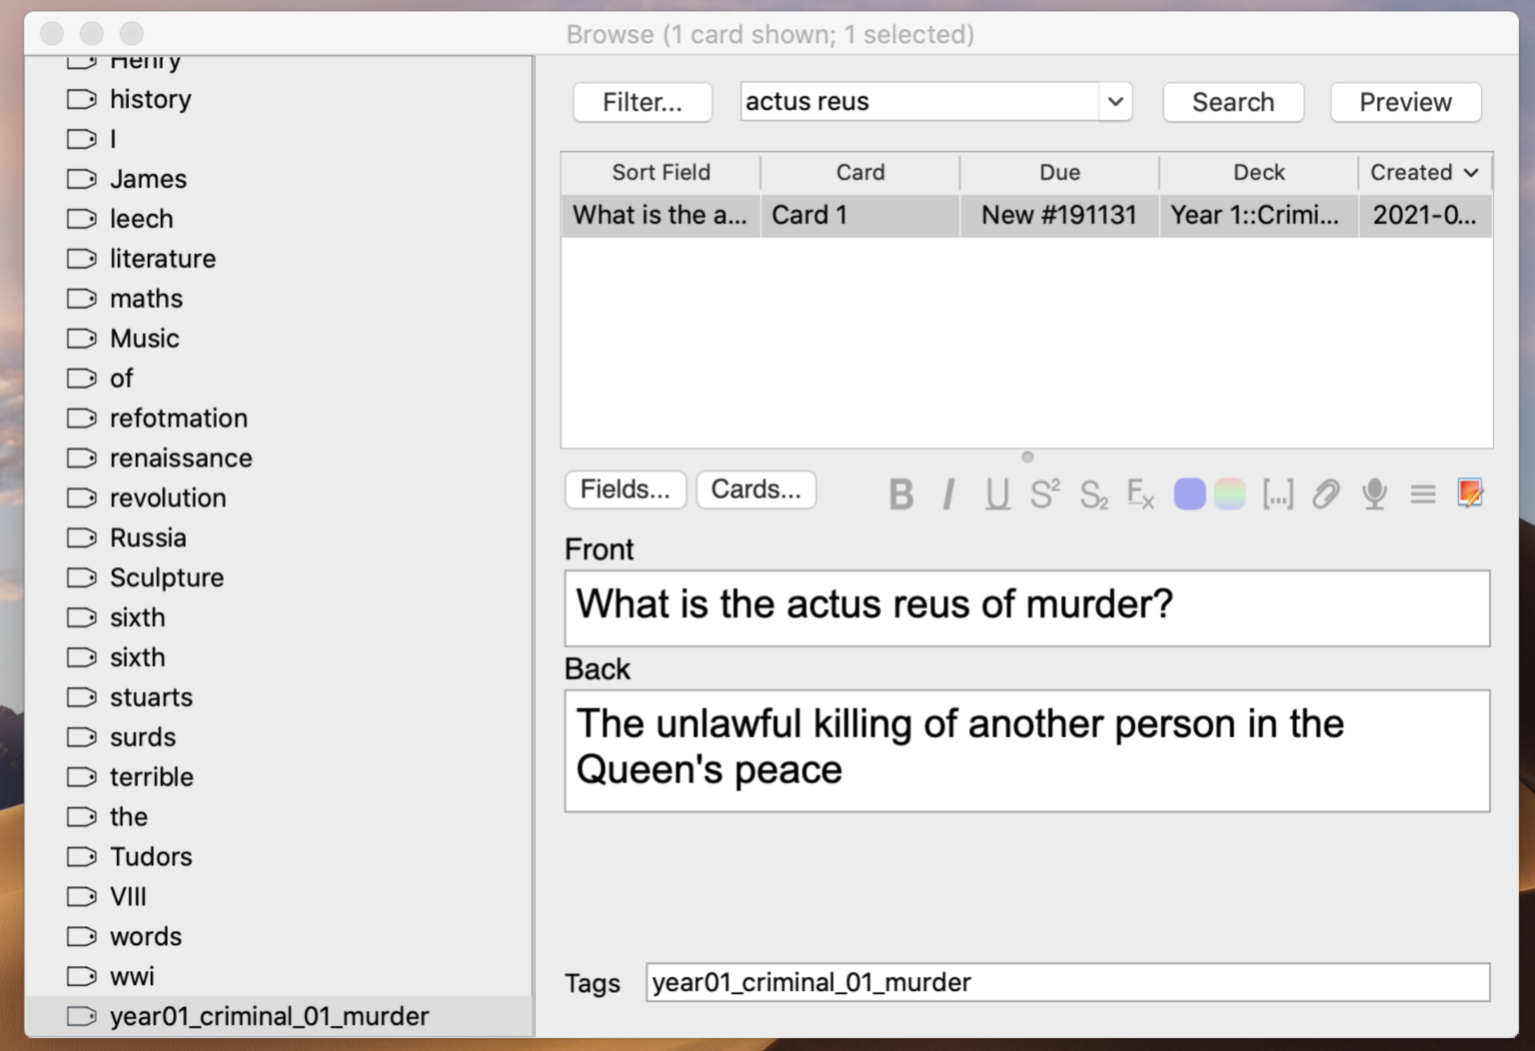Viewport: 1535px width, 1051px height.
Task: Attach a media file with paperclip
Action: tap(1325, 495)
